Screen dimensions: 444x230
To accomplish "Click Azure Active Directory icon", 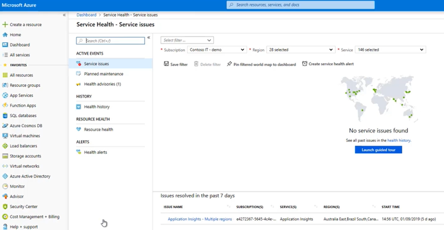I will (x=5, y=176).
